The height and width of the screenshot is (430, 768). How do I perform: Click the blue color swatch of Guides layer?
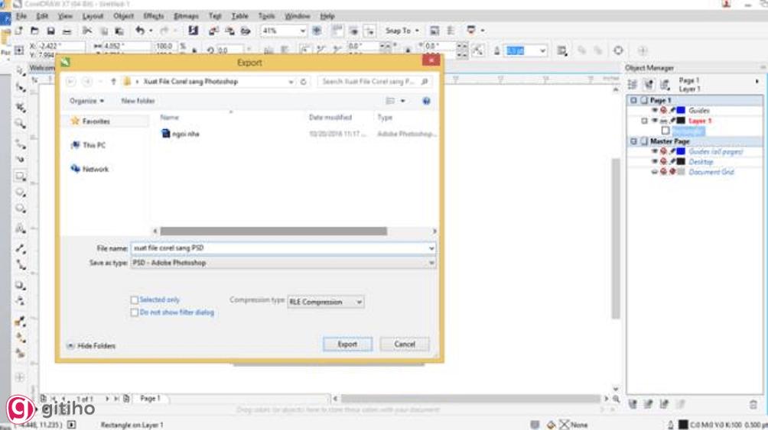[x=681, y=111]
